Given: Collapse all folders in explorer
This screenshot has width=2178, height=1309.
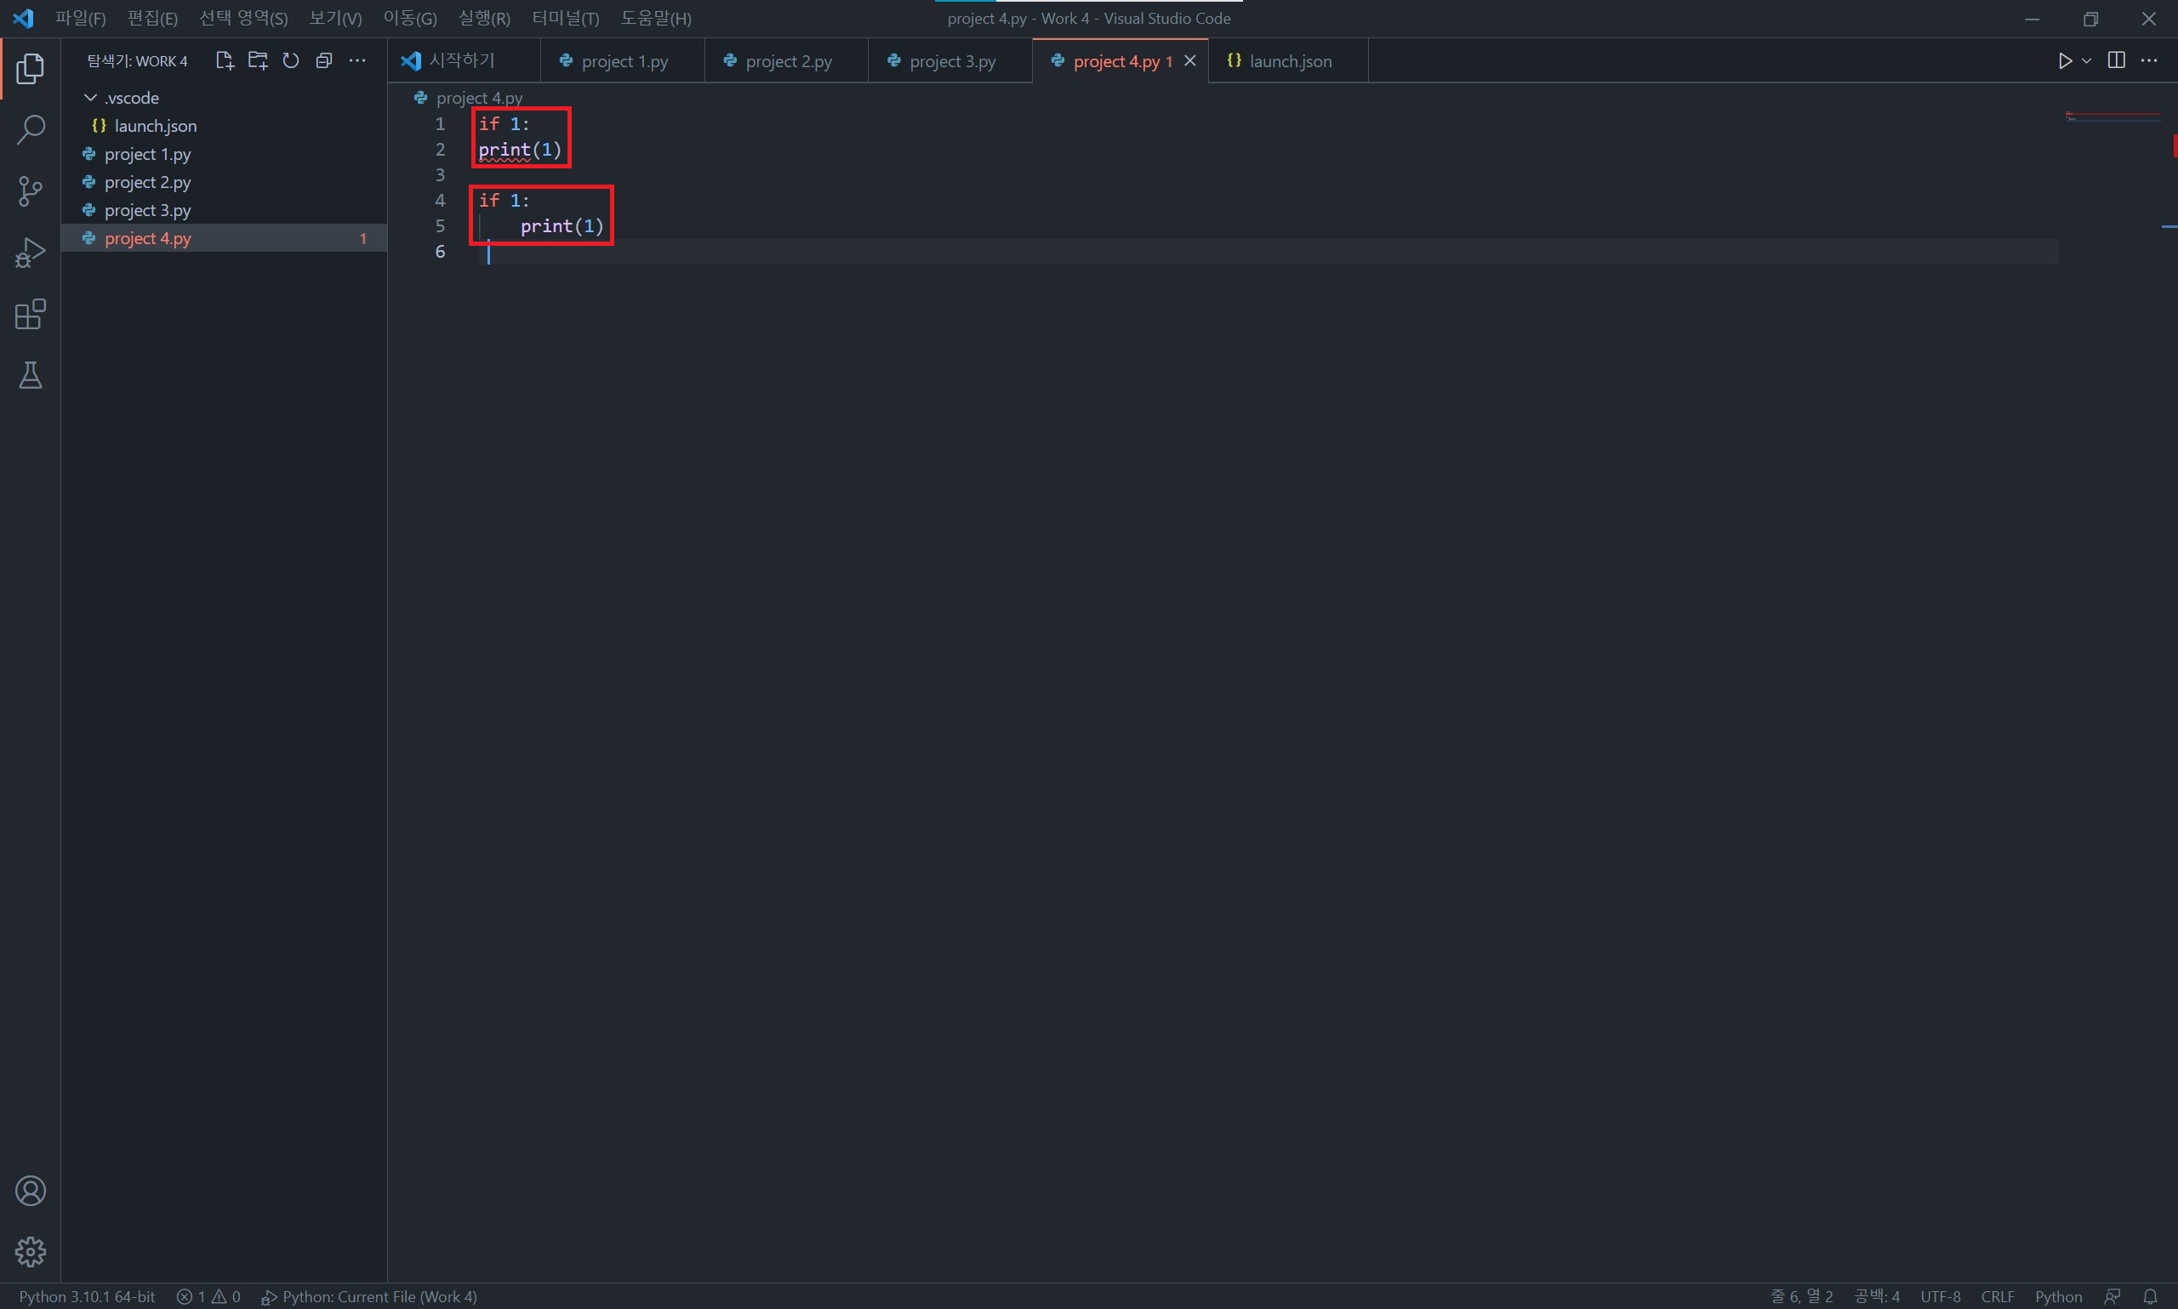Looking at the screenshot, I should pos(324,61).
